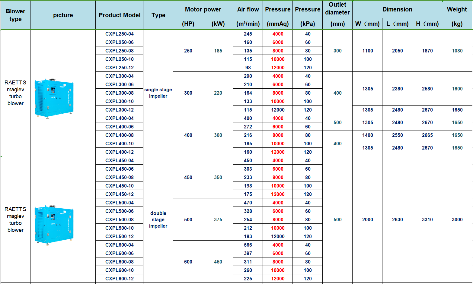Select the "picture" column header

pos(63,15)
